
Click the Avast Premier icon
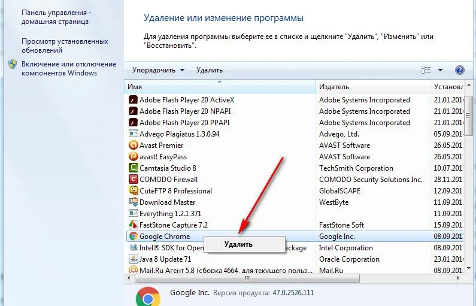(x=133, y=145)
